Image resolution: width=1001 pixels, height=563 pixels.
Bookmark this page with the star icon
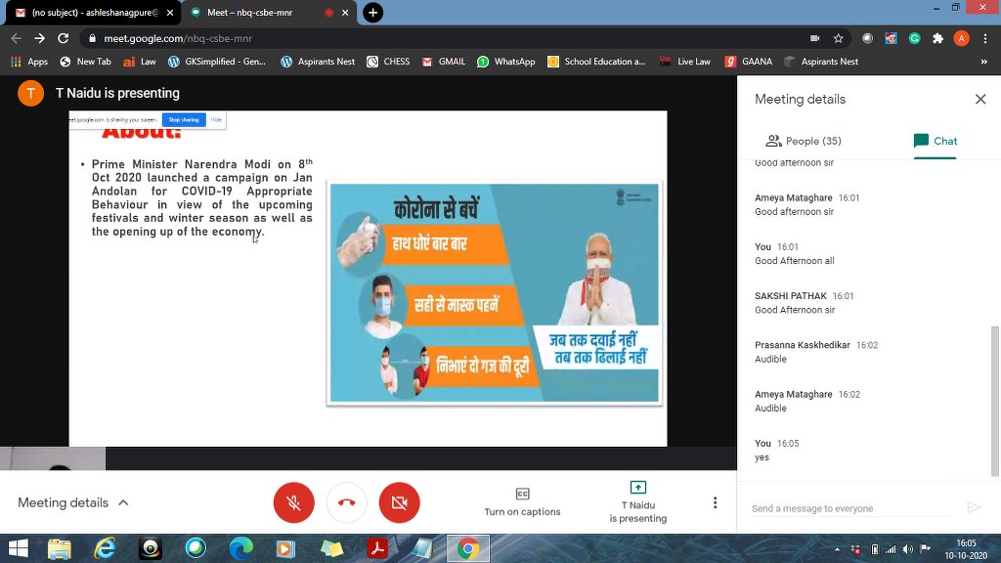pyautogui.click(x=838, y=38)
